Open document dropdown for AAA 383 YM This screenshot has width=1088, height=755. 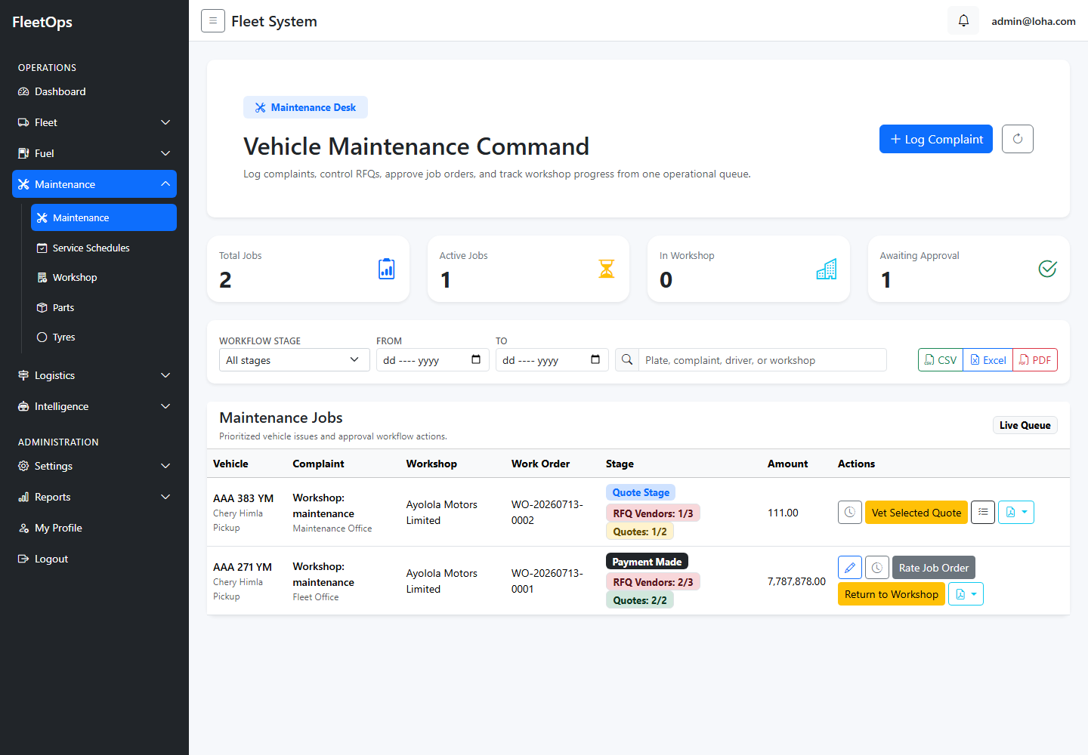[x=1016, y=513]
